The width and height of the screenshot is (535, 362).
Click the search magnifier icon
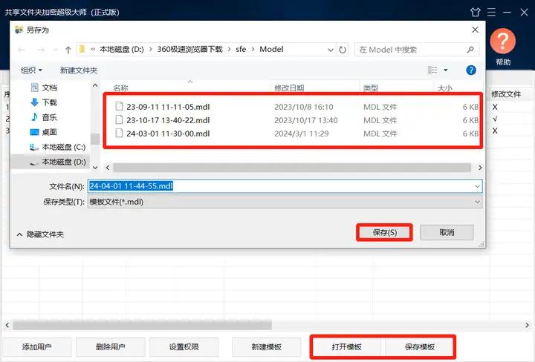point(471,50)
